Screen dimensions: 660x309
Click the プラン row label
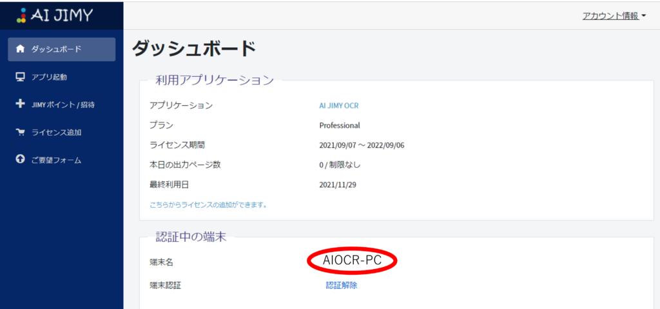pyautogui.click(x=161, y=125)
